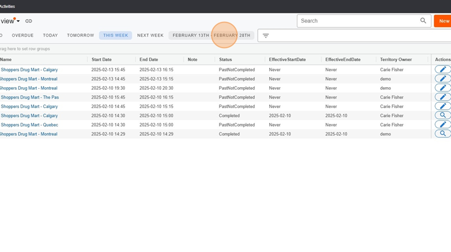The height and width of the screenshot is (252, 451).
Task: View the completed Montreal 14:29 activity
Action: pyautogui.click(x=442, y=134)
